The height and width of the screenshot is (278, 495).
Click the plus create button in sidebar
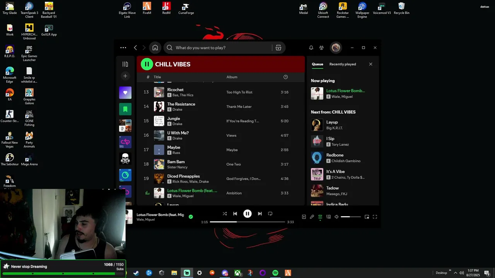coord(125,76)
